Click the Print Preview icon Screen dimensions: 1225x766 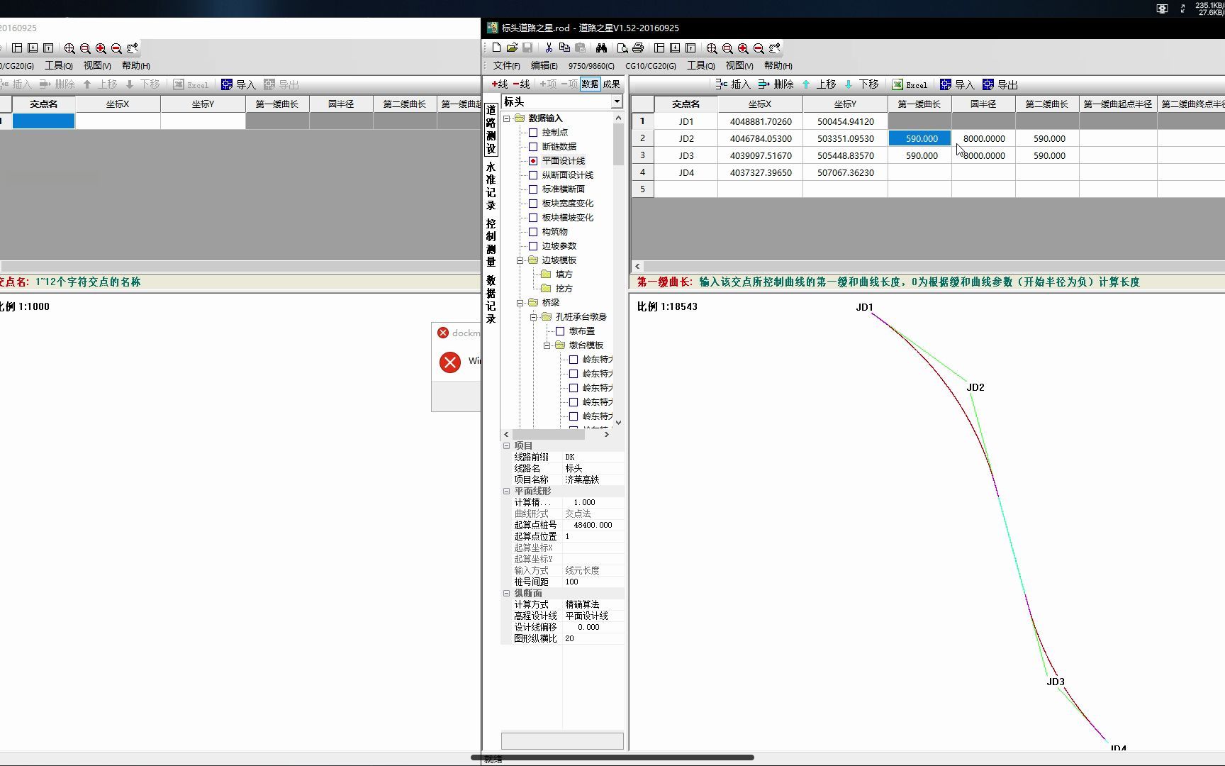(622, 48)
